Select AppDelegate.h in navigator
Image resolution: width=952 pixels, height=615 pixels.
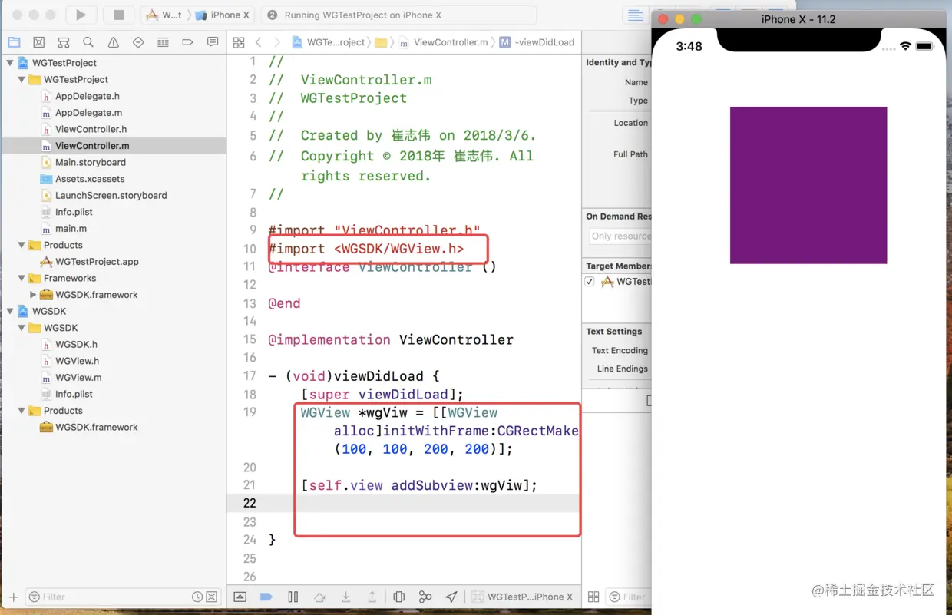(87, 96)
